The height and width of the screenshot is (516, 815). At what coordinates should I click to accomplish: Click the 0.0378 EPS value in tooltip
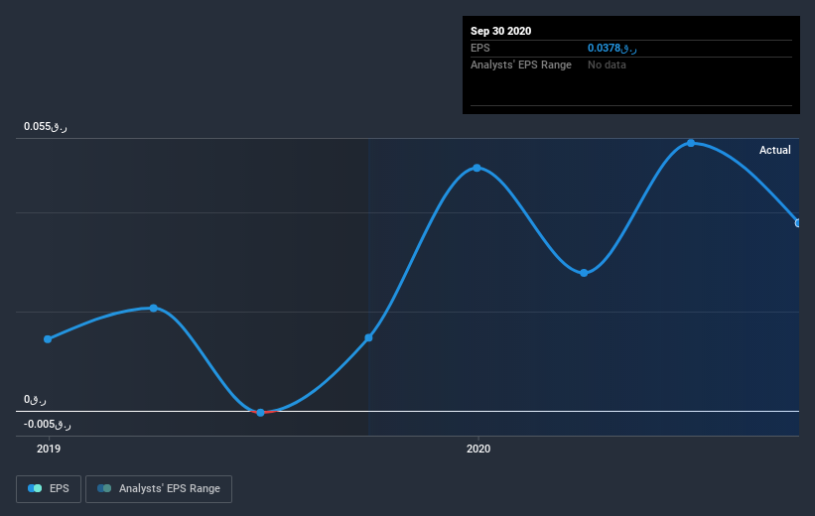pos(611,48)
